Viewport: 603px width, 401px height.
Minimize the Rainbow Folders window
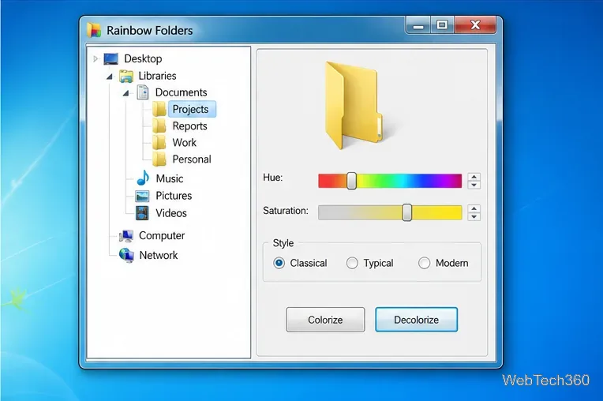click(418, 25)
